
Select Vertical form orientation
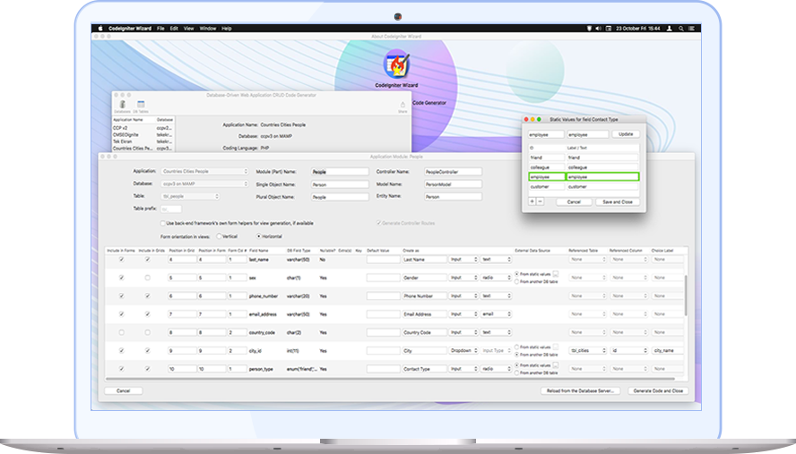coord(219,236)
